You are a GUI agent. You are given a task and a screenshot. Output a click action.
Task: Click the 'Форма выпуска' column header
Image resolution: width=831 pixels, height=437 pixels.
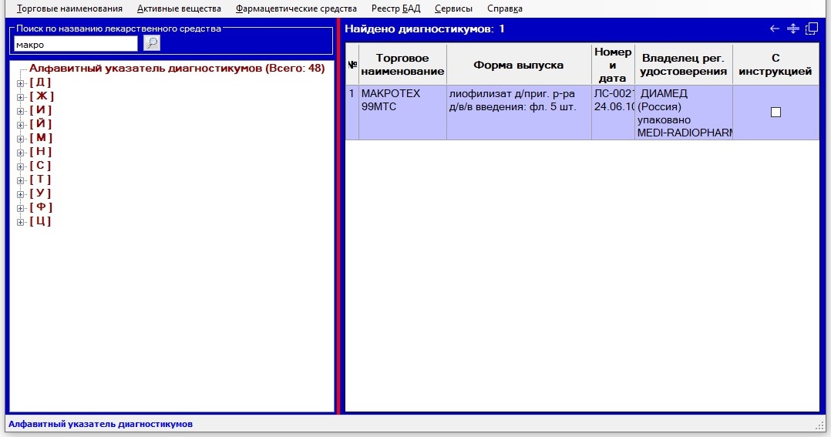[x=518, y=65]
